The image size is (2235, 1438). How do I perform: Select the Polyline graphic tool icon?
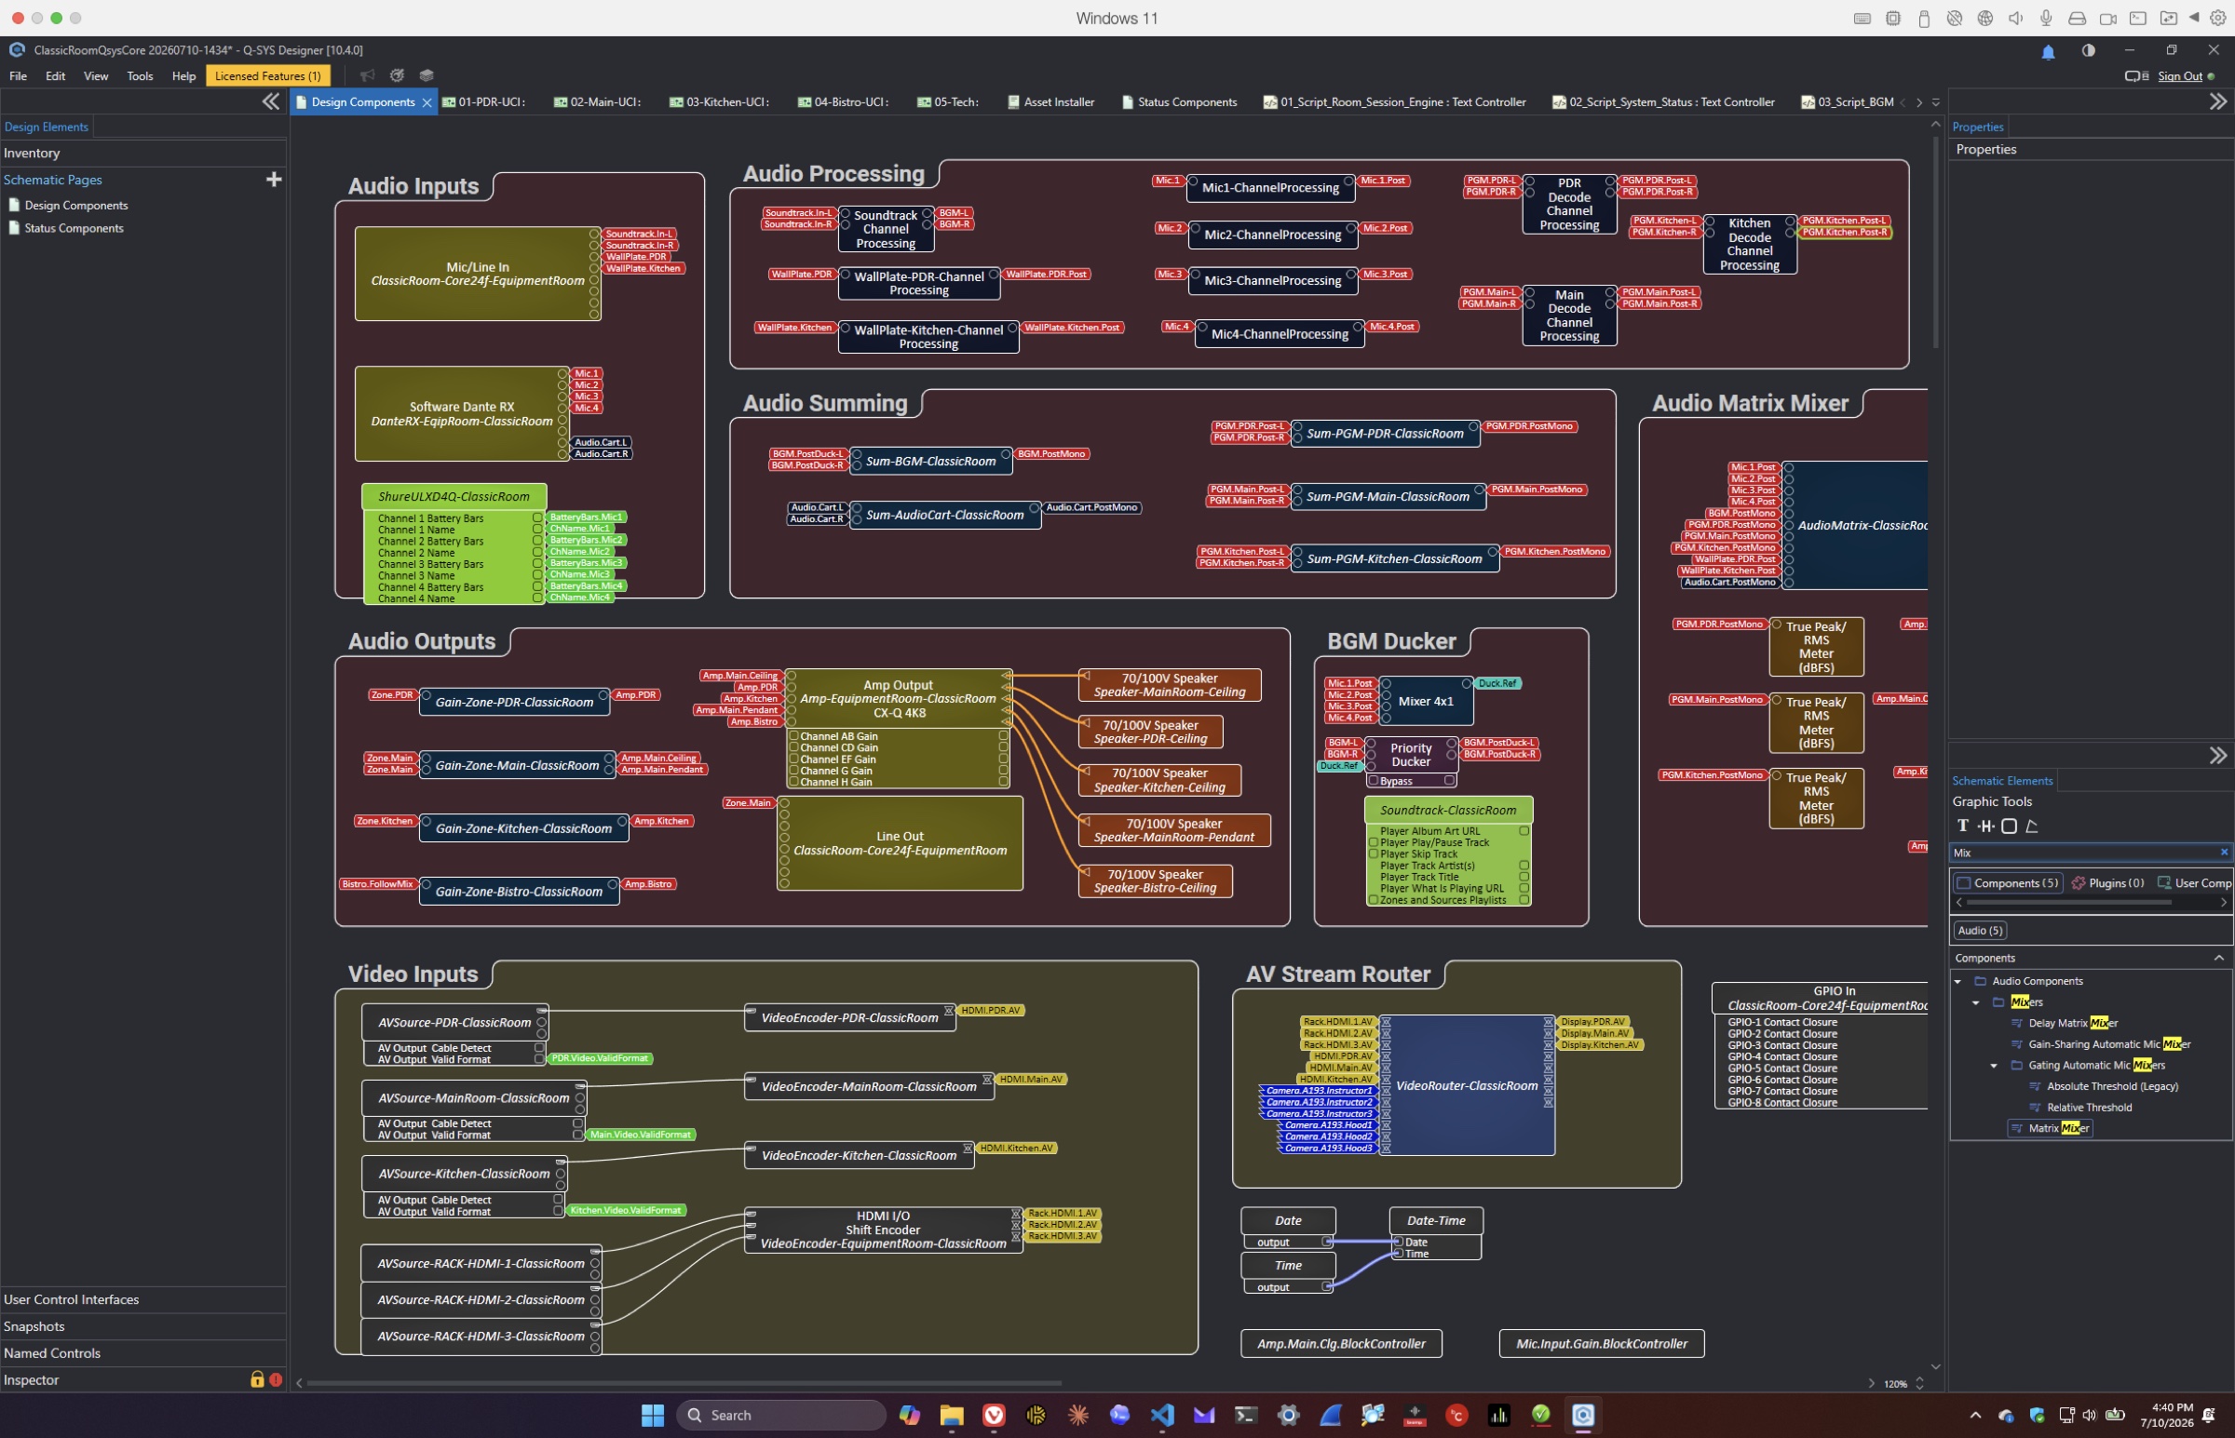[x=2031, y=826]
